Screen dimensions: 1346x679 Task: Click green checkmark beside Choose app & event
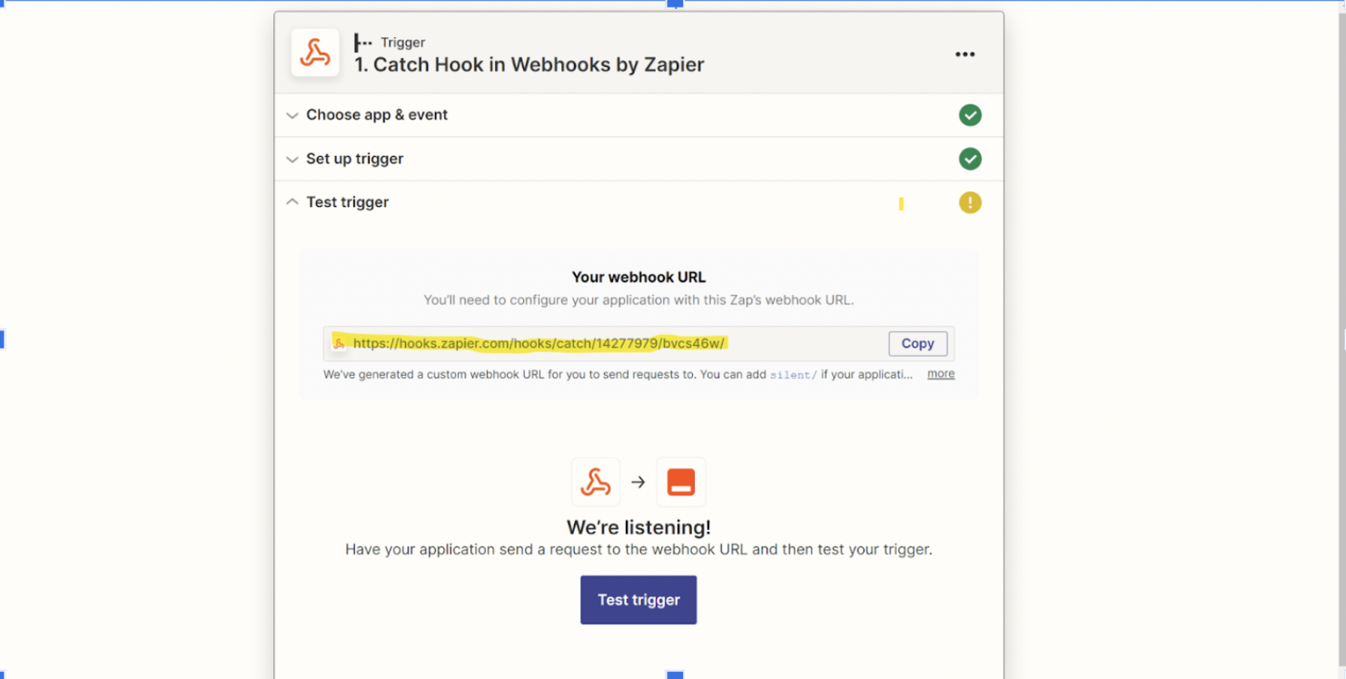(970, 115)
